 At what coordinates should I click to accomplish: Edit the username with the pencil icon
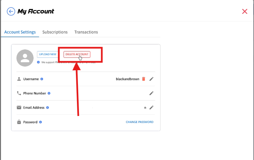(x=152, y=79)
